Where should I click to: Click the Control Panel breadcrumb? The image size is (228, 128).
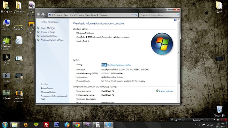tap(61, 15)
